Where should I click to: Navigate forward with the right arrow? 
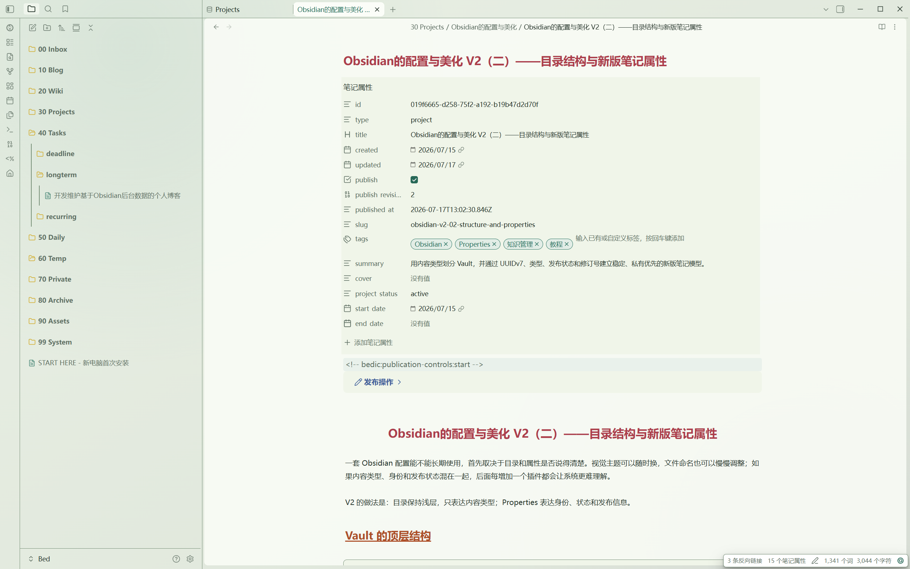click(229, 27)
